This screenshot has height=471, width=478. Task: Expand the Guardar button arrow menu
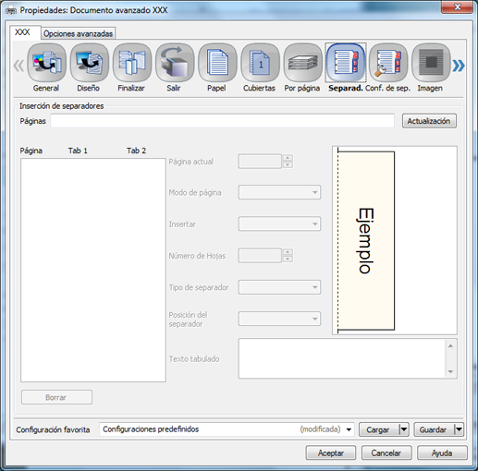point(459,429)
